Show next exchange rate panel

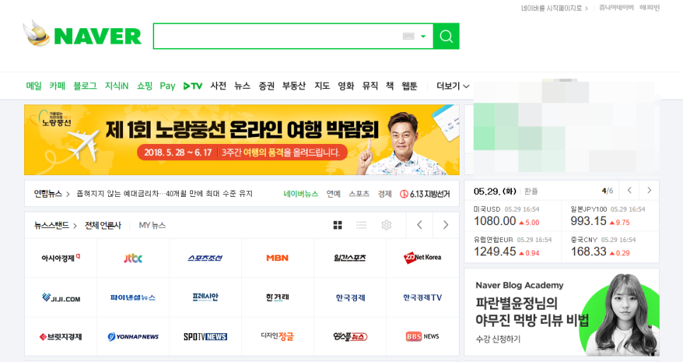click(649, 191)
